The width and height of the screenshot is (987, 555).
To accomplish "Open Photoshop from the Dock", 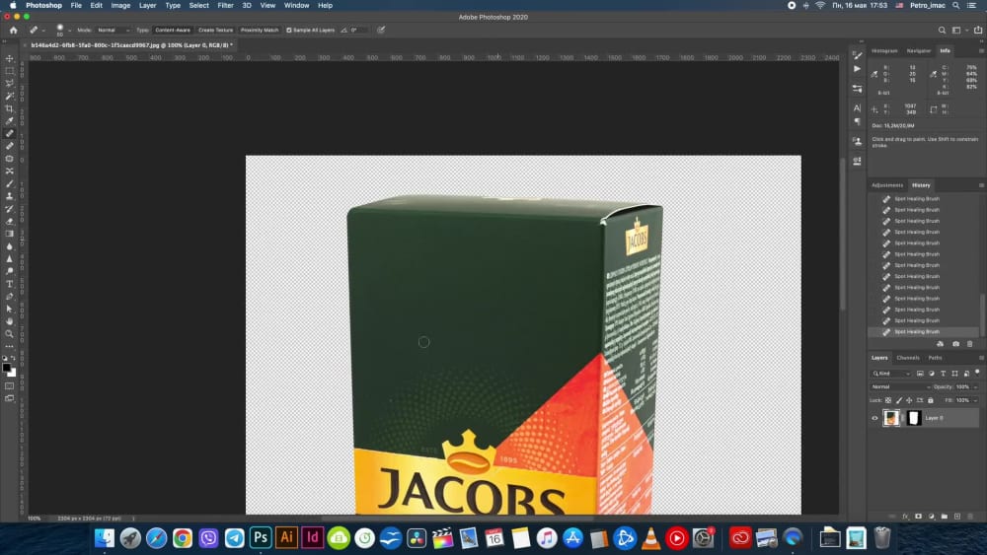I will tap(260, 538).
